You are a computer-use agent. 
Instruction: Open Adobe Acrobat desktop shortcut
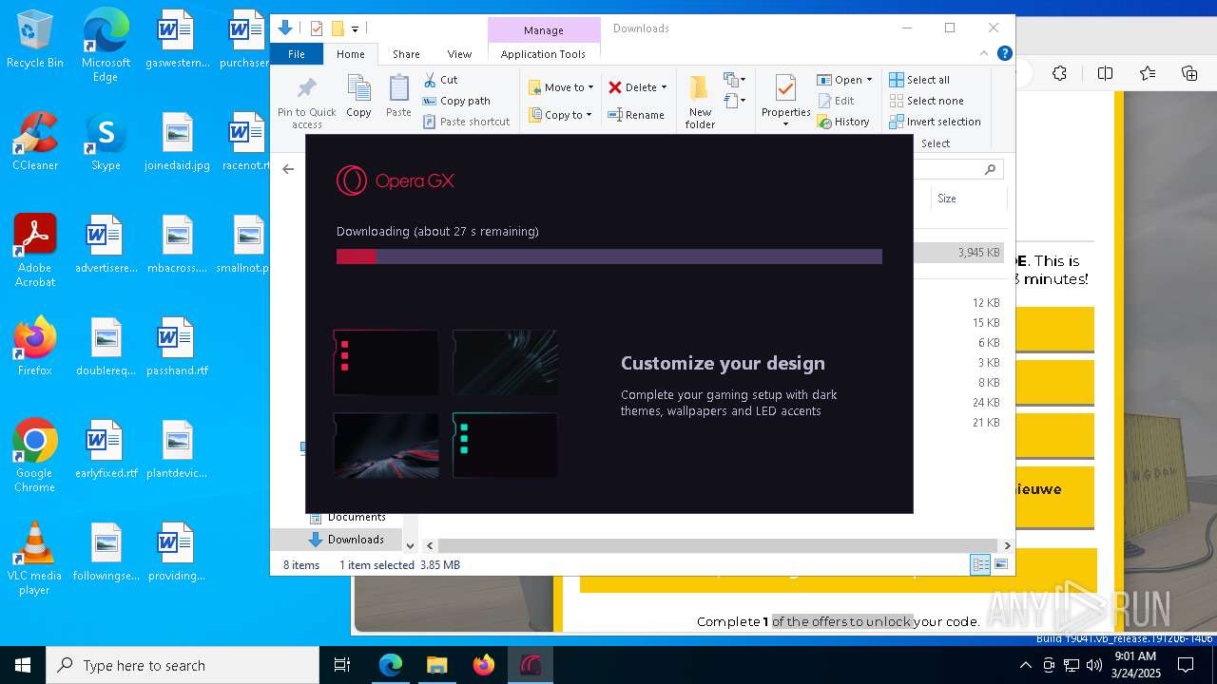(x=35, y=251)
